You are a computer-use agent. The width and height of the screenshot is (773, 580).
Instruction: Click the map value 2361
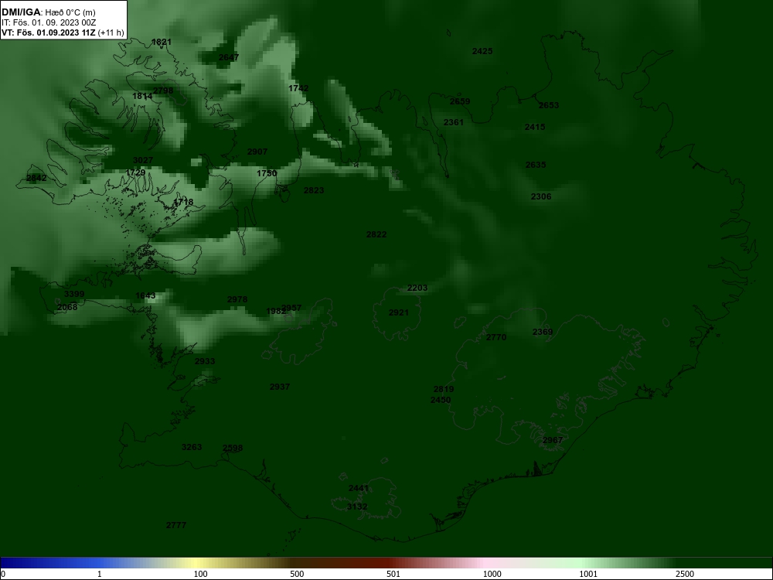[x=454, y=122]
